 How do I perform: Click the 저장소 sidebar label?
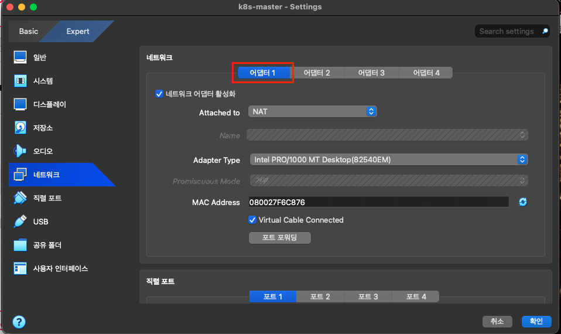click(43, 128)
